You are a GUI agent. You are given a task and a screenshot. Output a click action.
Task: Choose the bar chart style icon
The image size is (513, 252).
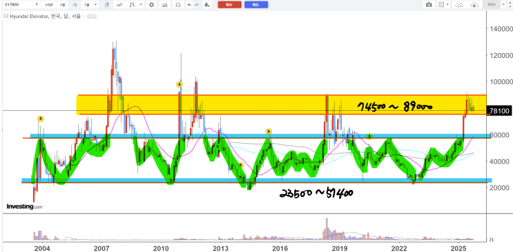point(132,5)
